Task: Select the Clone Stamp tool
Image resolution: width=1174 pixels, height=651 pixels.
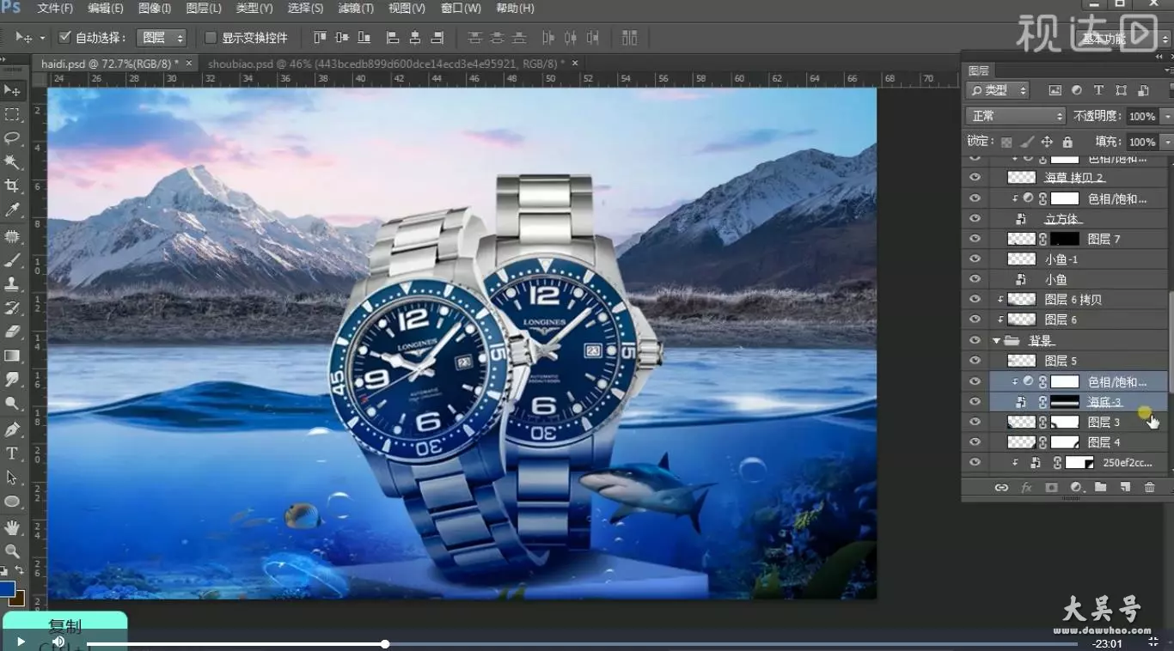Action: pyautogui.click(x=12, y=283)
